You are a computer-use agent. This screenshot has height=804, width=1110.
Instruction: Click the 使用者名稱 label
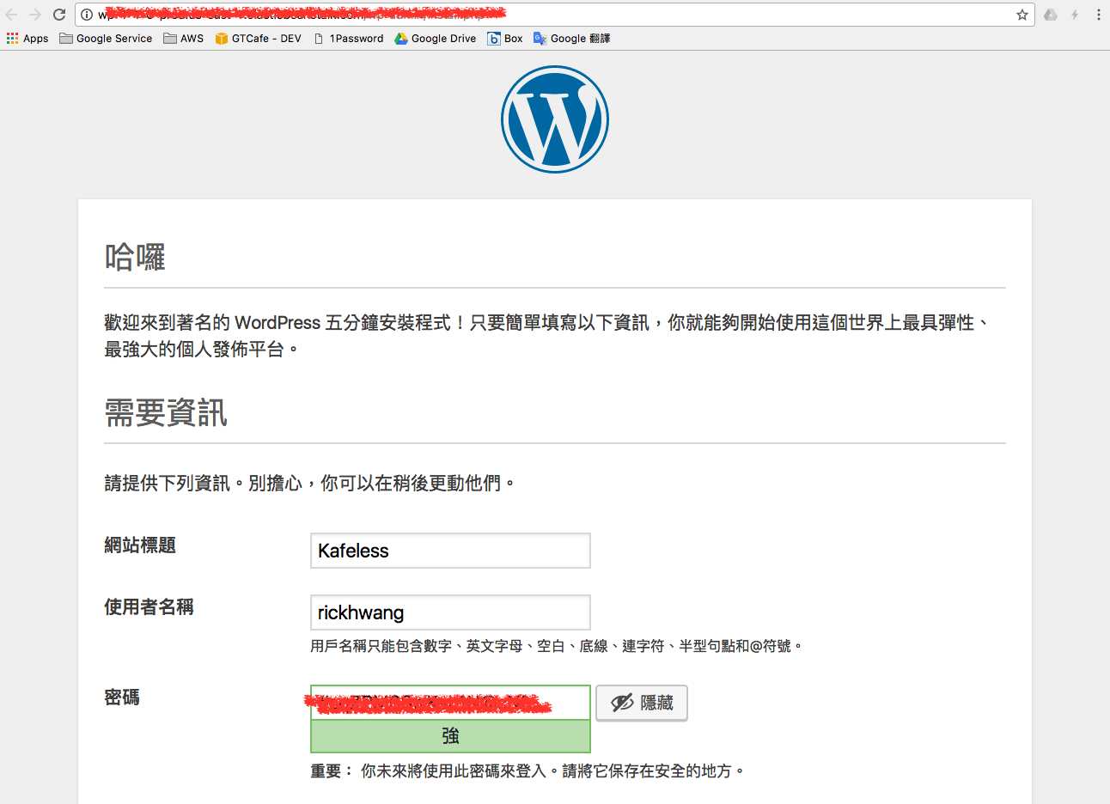pos(149,607)
